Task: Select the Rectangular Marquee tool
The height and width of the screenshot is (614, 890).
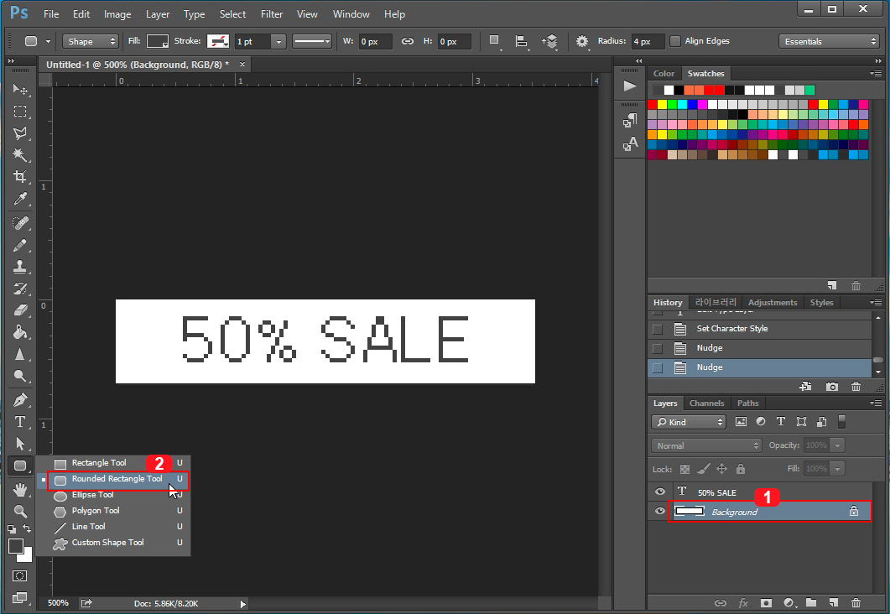Action: point(20,112)
